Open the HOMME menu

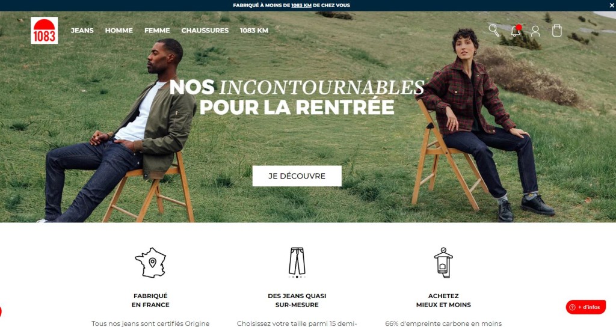tap(119, 30)
